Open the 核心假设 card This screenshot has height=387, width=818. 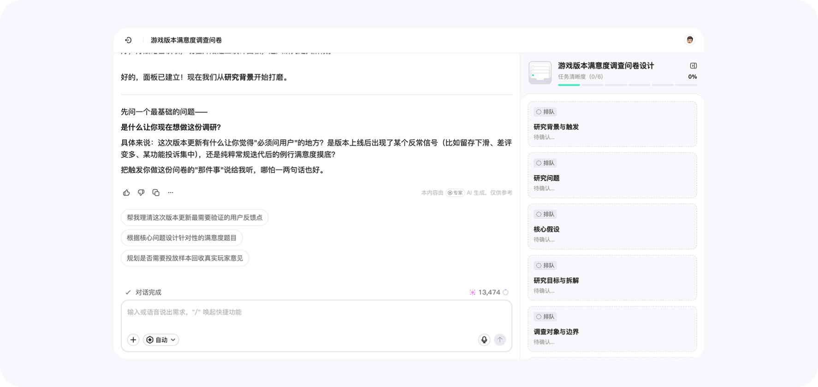pyautogui.click(x=612, y=227)
